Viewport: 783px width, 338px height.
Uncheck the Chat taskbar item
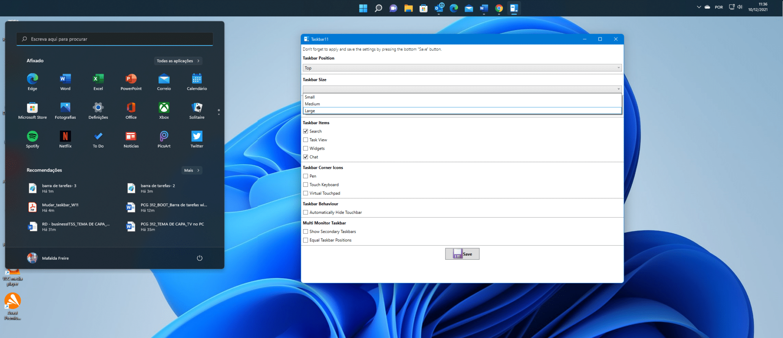click(x=305, y=157)
